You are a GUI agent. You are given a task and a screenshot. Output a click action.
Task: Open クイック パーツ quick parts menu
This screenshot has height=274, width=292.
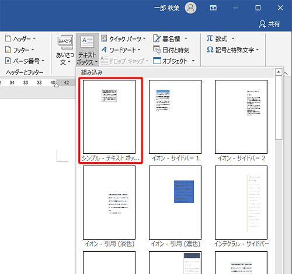tap(123, 38)
